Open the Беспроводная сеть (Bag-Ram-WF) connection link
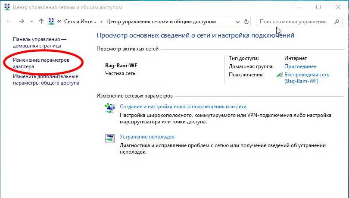The image size is (349, 198). coord(306,78)
